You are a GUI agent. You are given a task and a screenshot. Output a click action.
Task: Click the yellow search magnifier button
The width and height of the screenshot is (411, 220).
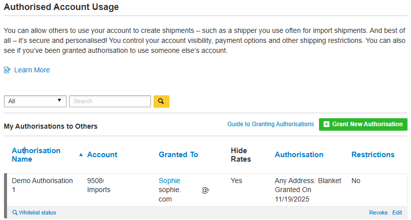pos(161,101)
